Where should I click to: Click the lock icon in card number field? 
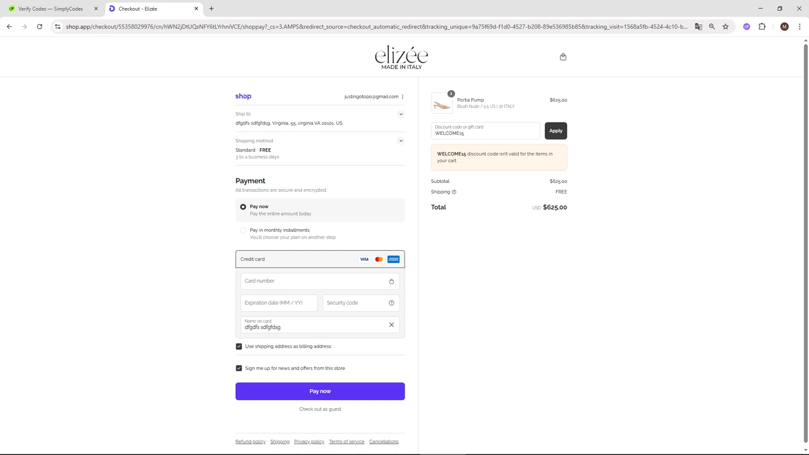click(x=392, y=281)
